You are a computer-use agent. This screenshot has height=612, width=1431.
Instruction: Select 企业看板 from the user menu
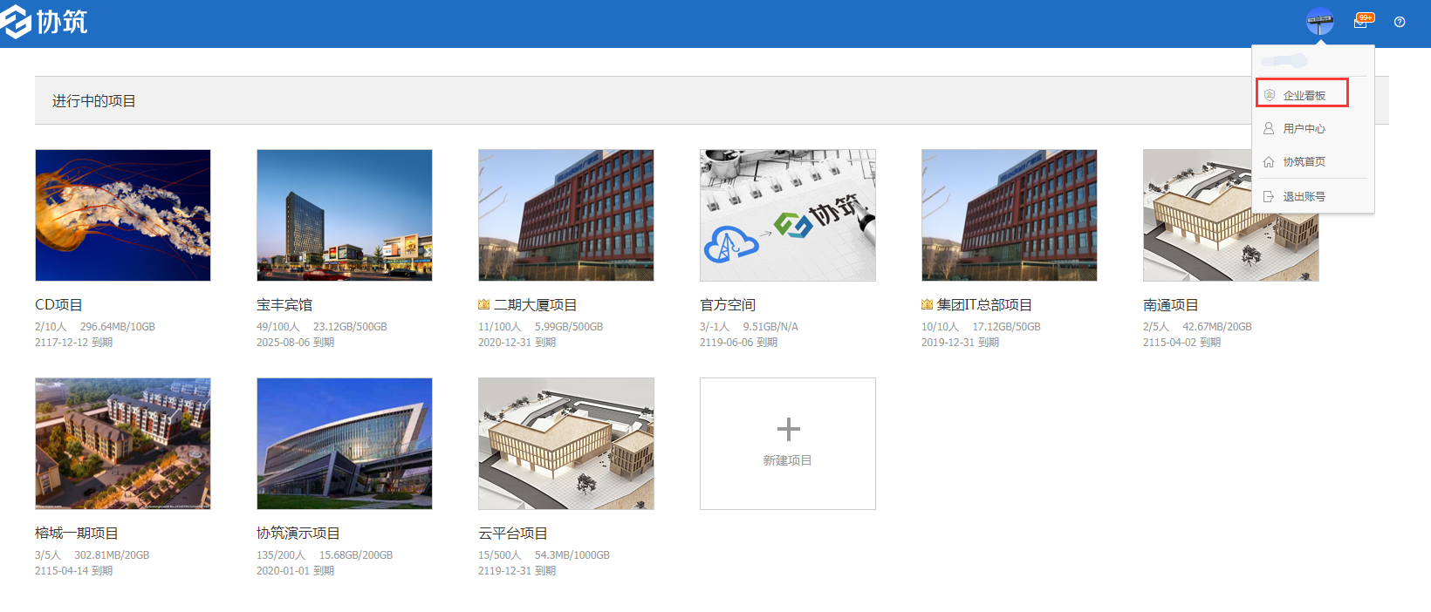tap(1304, 95)
